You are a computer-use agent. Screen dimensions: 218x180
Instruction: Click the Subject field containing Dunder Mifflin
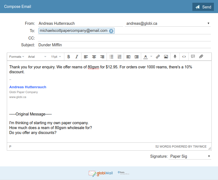[x=124, y=45]
